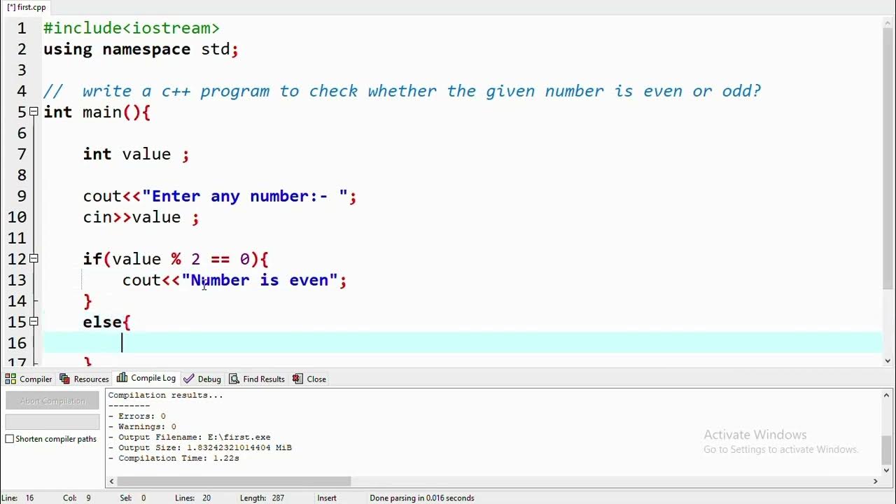Click compile log horizontal scroll left arrow
Screen dimensions: 896x504
(111, 481)
